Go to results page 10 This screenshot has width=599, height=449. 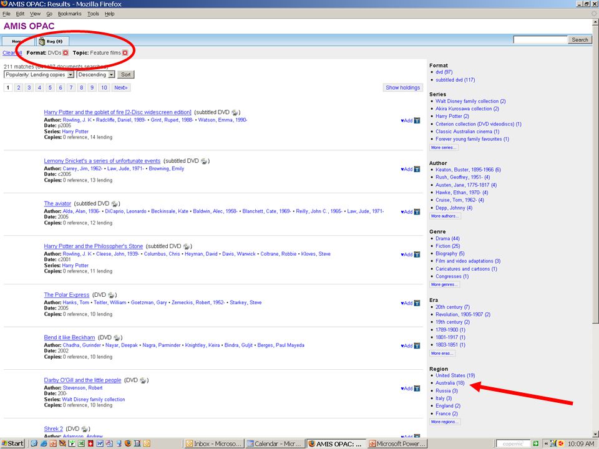(x=104, y=87)
